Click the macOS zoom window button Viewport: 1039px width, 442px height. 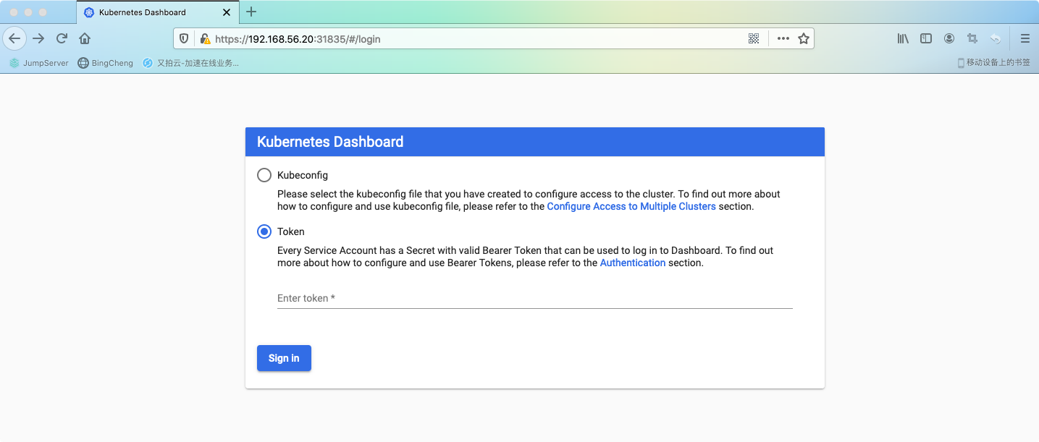point(43,12)
